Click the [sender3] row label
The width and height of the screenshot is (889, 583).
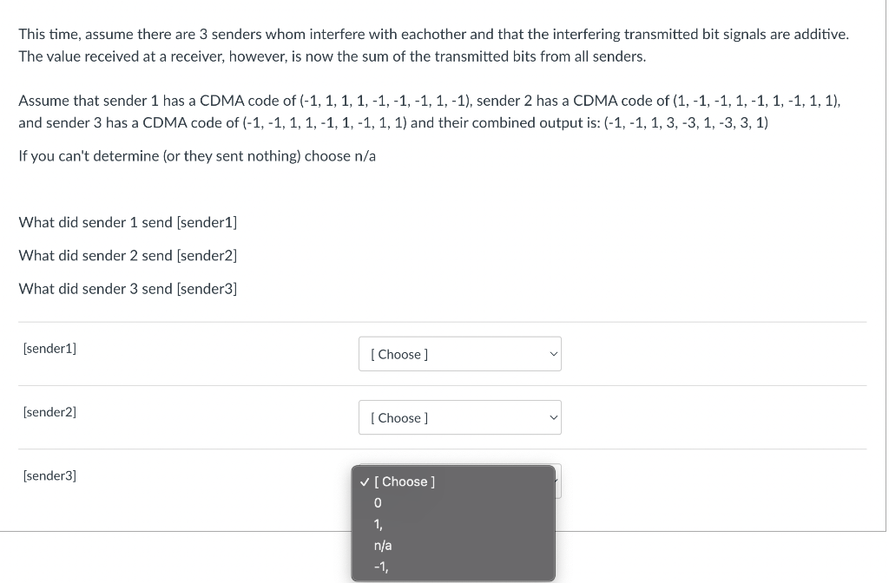(x=49, y=475)
